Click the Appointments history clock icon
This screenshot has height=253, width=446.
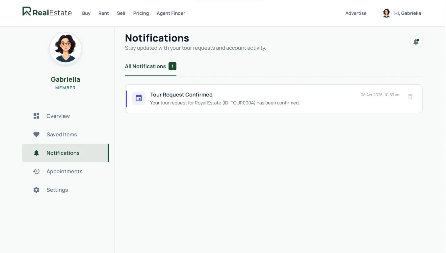click(x=37, y=171)
